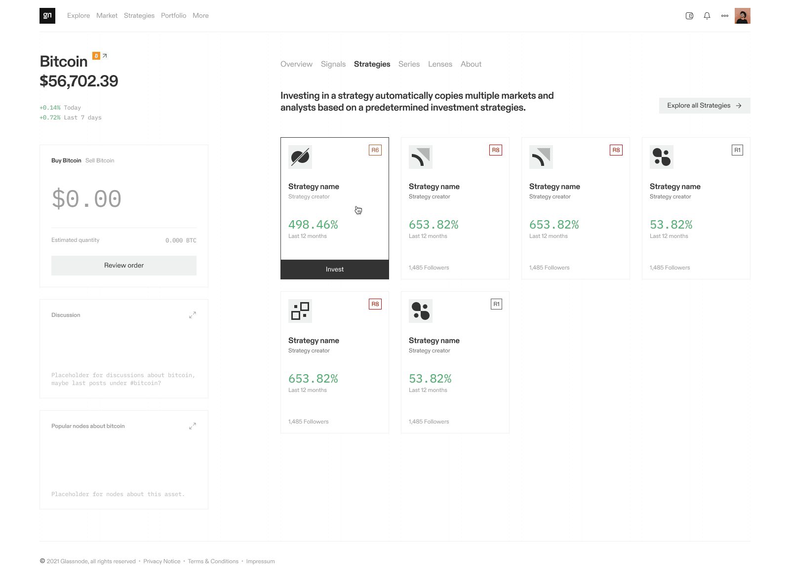Open the user profile avatar

(x=742, y=16)
